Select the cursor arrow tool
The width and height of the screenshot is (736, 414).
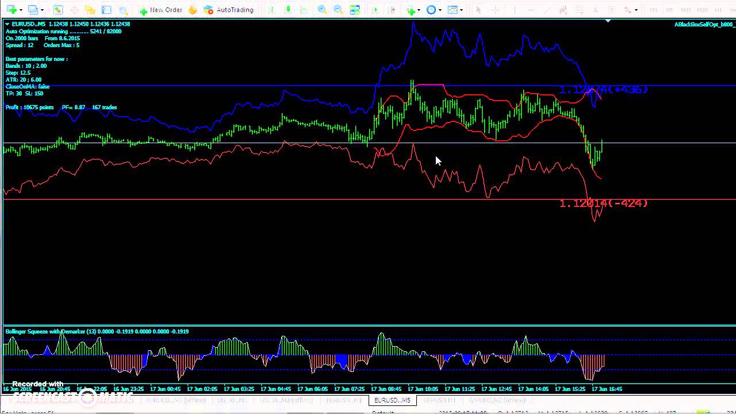478,10
